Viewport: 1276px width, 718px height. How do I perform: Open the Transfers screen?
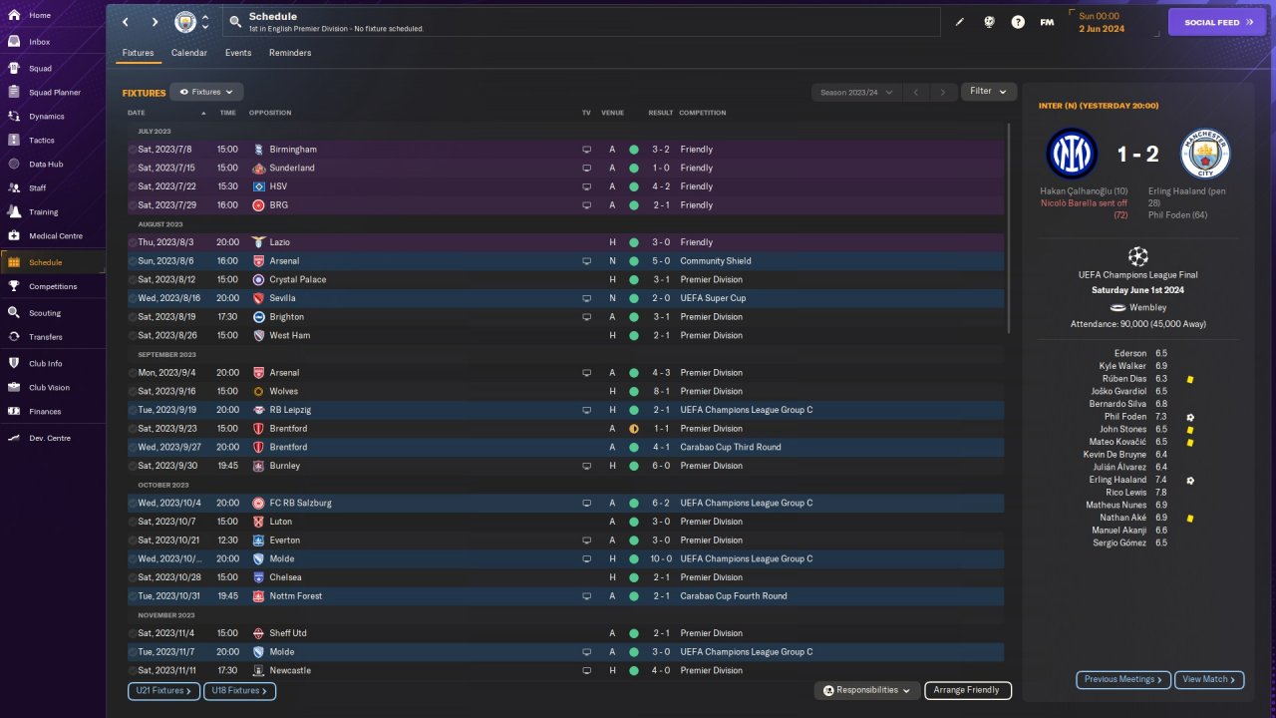45,337
